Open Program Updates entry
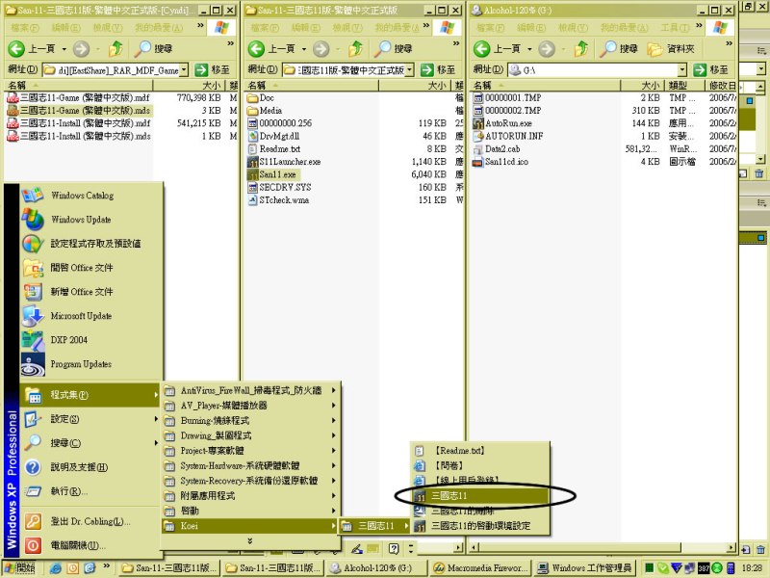Screen dimensions: 770x578 click(x=90, y=364)
